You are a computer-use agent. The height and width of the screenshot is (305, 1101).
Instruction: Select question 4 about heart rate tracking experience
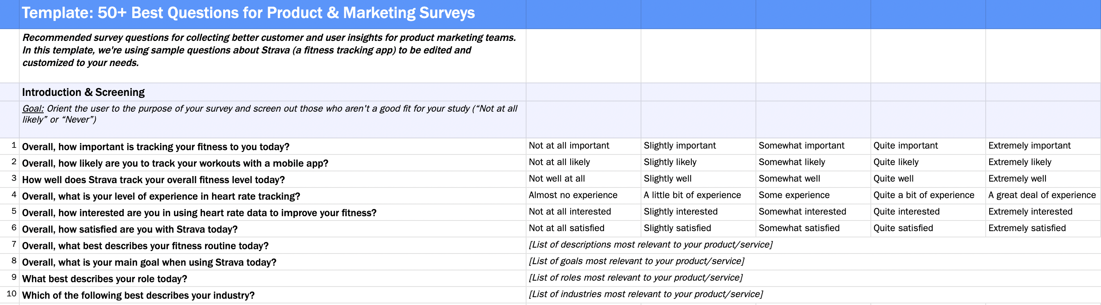coord(161,197)
